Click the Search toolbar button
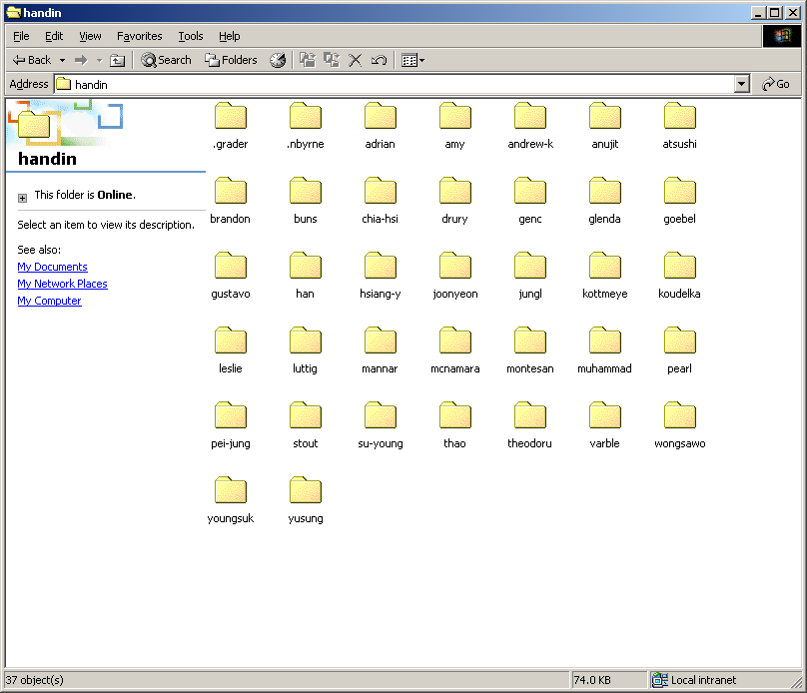 point(166,60)
